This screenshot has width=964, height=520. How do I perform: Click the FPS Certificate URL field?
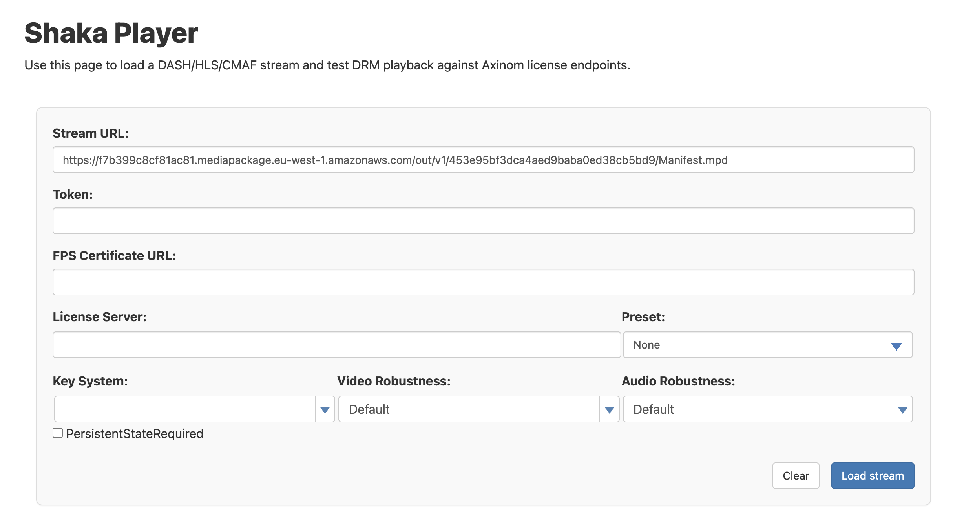483,282
